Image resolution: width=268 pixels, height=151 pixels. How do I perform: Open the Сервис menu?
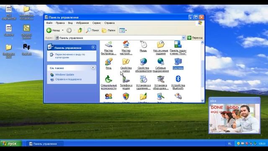click(96, 23)
